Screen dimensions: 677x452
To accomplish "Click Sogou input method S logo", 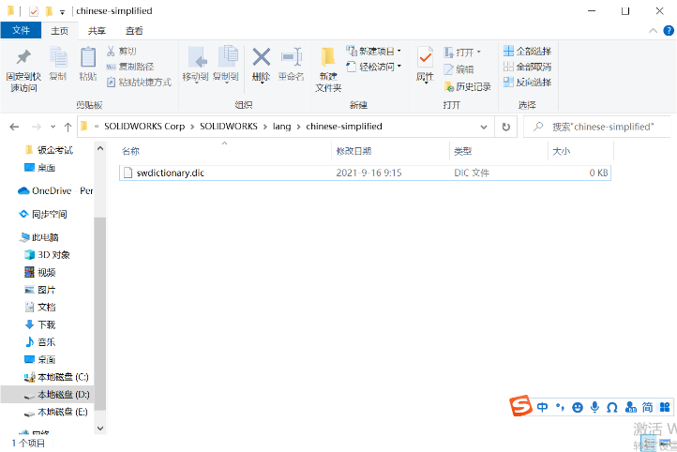I will coord(520,406).
